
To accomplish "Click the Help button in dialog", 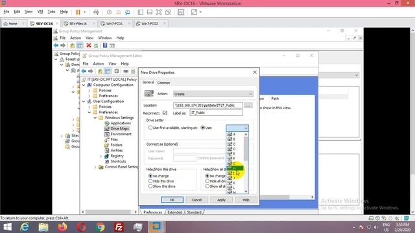I will [x=246, y=200].
